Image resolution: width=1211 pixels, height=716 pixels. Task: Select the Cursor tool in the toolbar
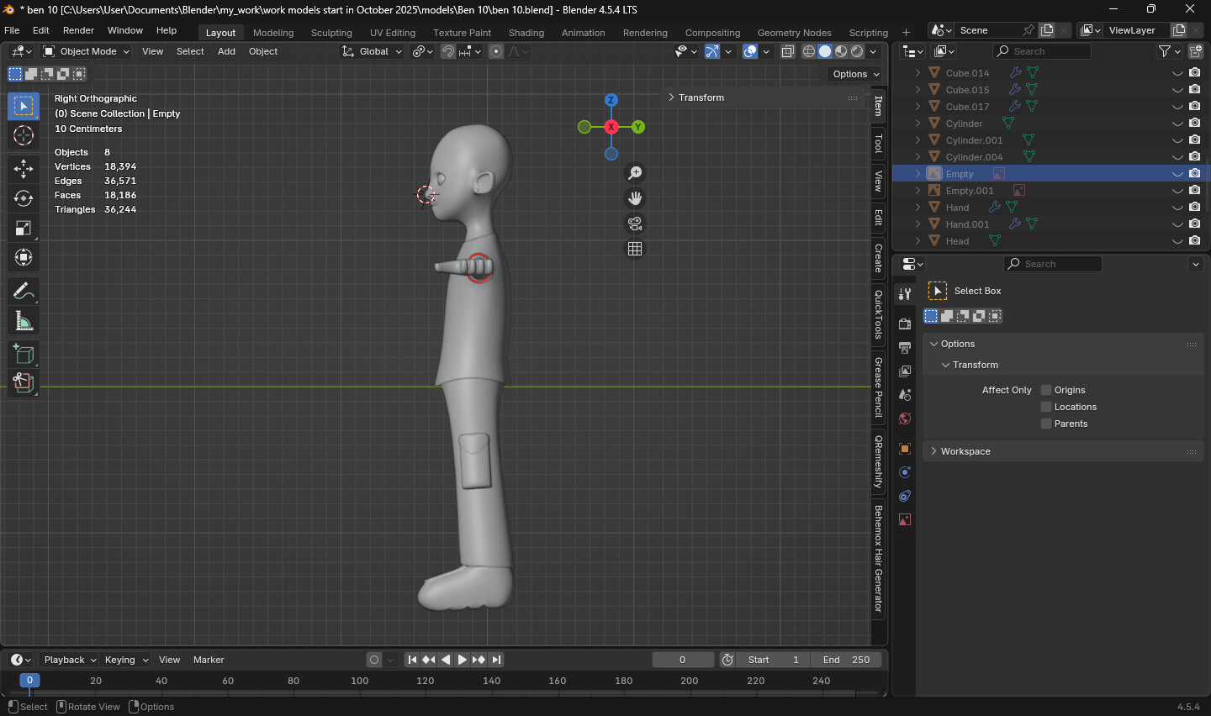24,135
